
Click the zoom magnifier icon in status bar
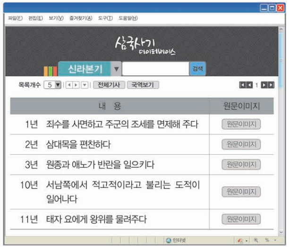(x=256, y=240)
